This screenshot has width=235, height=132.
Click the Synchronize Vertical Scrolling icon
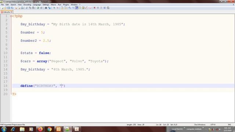point(62,8)
